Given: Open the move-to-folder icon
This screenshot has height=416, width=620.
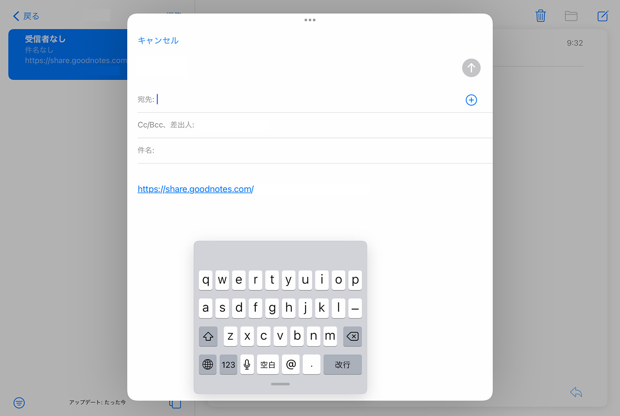Looking at the screenshot, I should tap(571, 16).
